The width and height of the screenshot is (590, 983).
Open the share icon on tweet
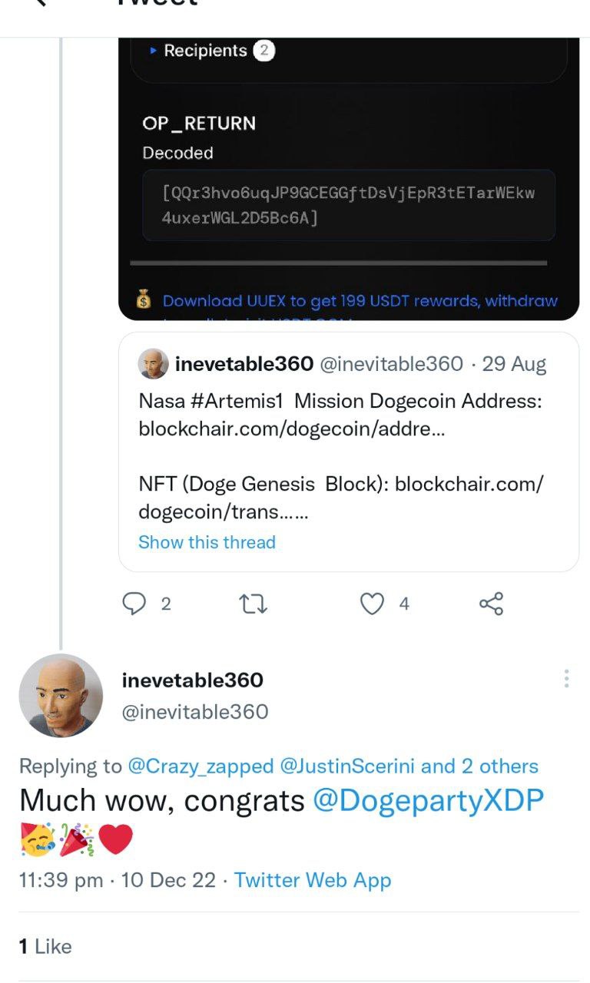(491, 604)
